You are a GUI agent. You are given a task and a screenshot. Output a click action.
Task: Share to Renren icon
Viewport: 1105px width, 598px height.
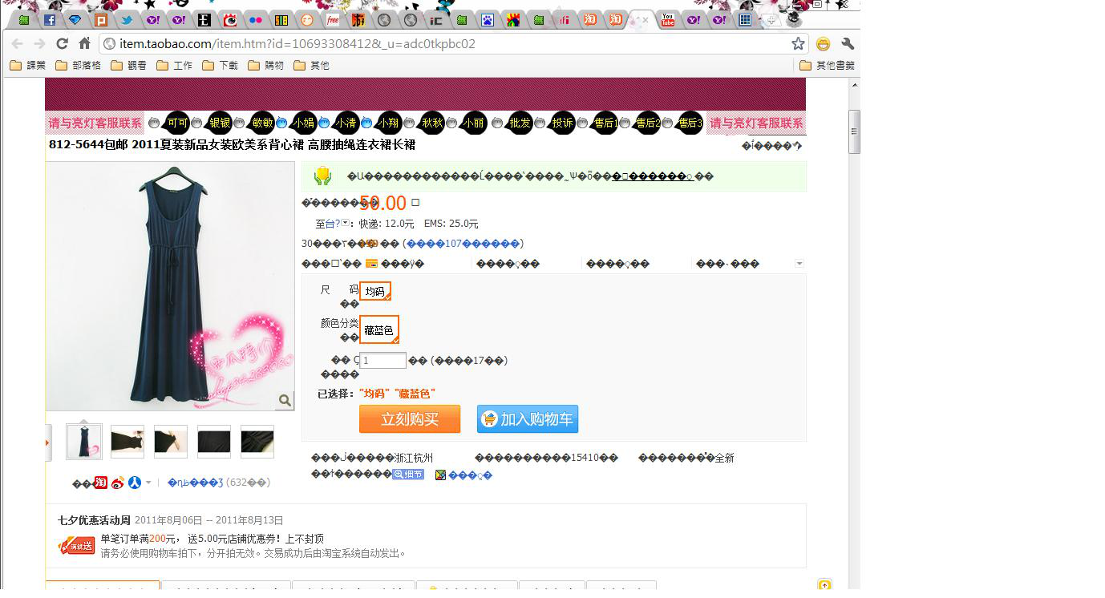point(135,483)
